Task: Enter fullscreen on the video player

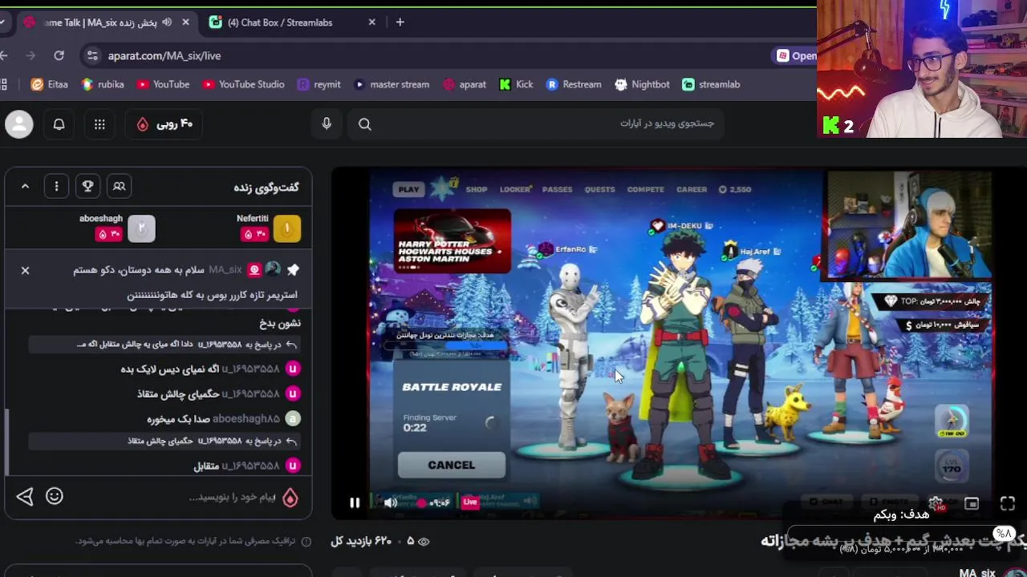Action: [1008, 503]
